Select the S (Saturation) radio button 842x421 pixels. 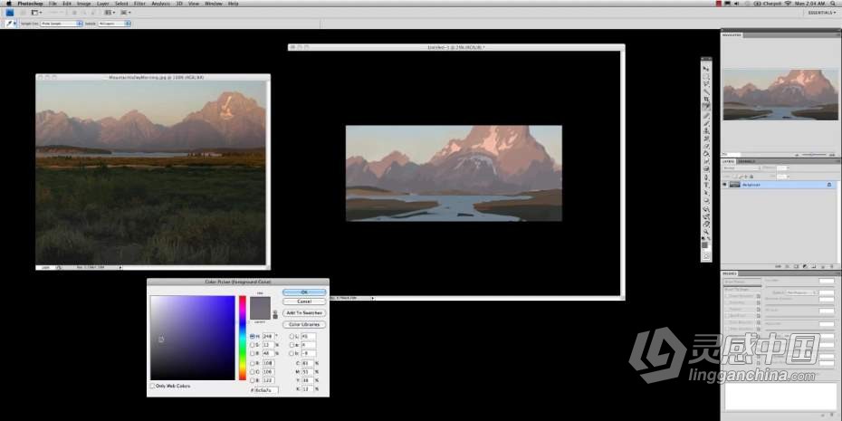(252, 345)
